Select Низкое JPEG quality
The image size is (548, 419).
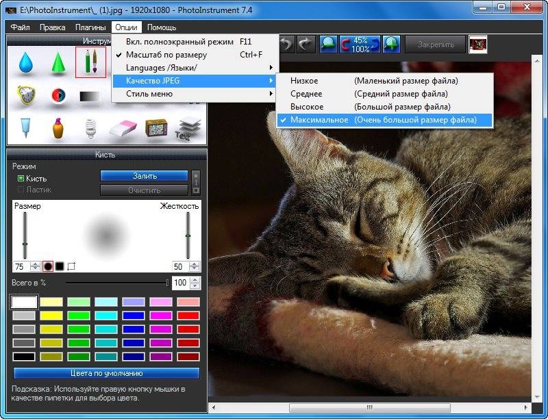point(384,81)
